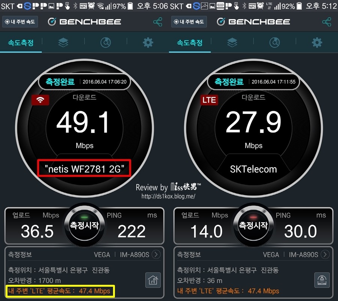Tap 내 주변 속도 button in right screen
Viewport: 338px width, 301px height.
(189, 21)
